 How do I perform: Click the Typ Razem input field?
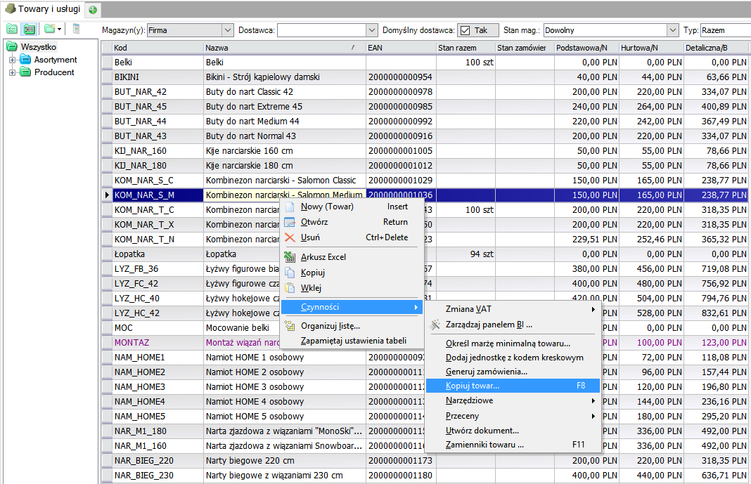point(725,30)
